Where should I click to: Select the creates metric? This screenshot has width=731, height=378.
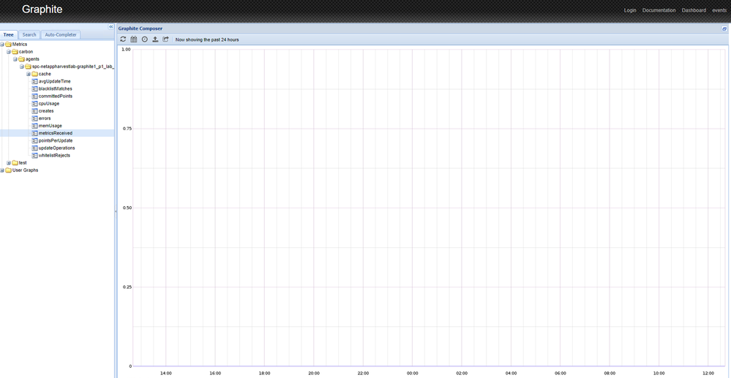46,111
